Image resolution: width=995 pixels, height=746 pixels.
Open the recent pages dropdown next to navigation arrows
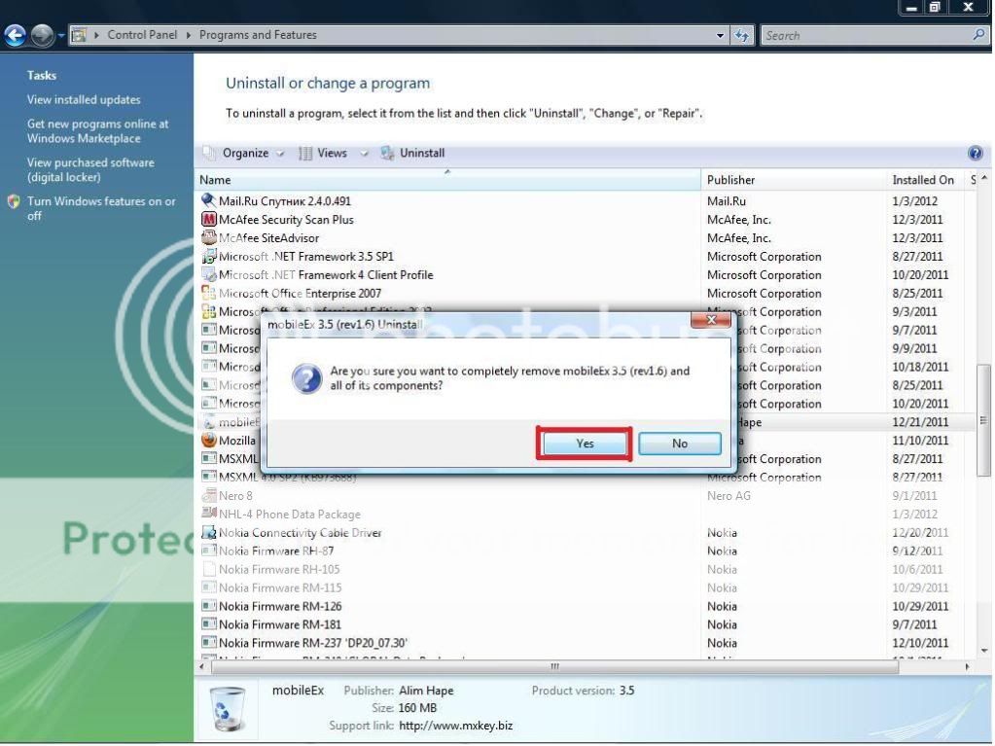pyautogui.click(x=61, y=36)
